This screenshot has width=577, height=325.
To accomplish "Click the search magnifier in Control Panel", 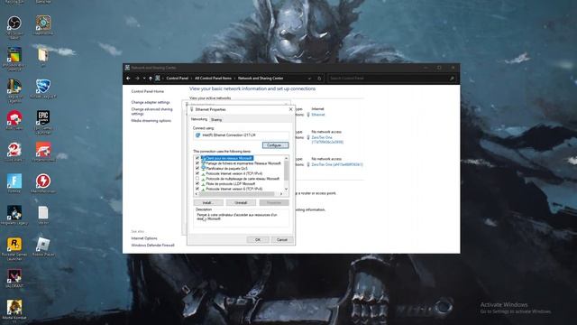I will click(452, 79).
